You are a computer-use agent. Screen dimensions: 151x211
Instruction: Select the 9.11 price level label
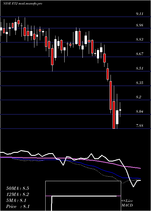[140, 14]
